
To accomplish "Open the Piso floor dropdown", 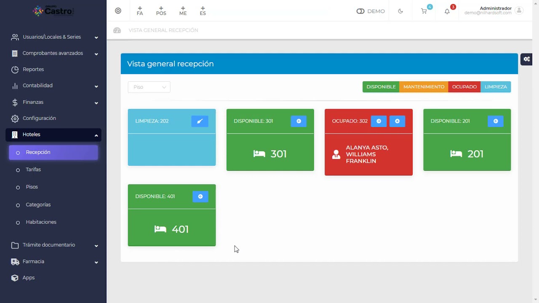I will point(149,87).
